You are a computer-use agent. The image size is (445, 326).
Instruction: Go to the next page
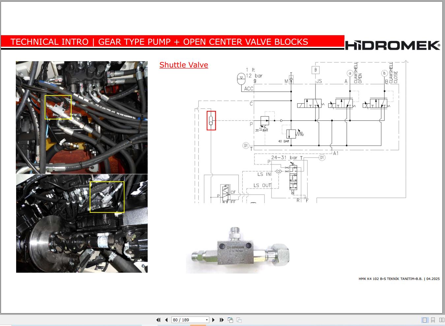click(213, 320)
